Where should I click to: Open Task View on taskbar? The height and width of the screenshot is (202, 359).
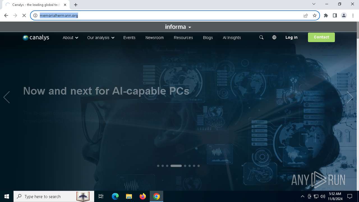pos(101,196)
